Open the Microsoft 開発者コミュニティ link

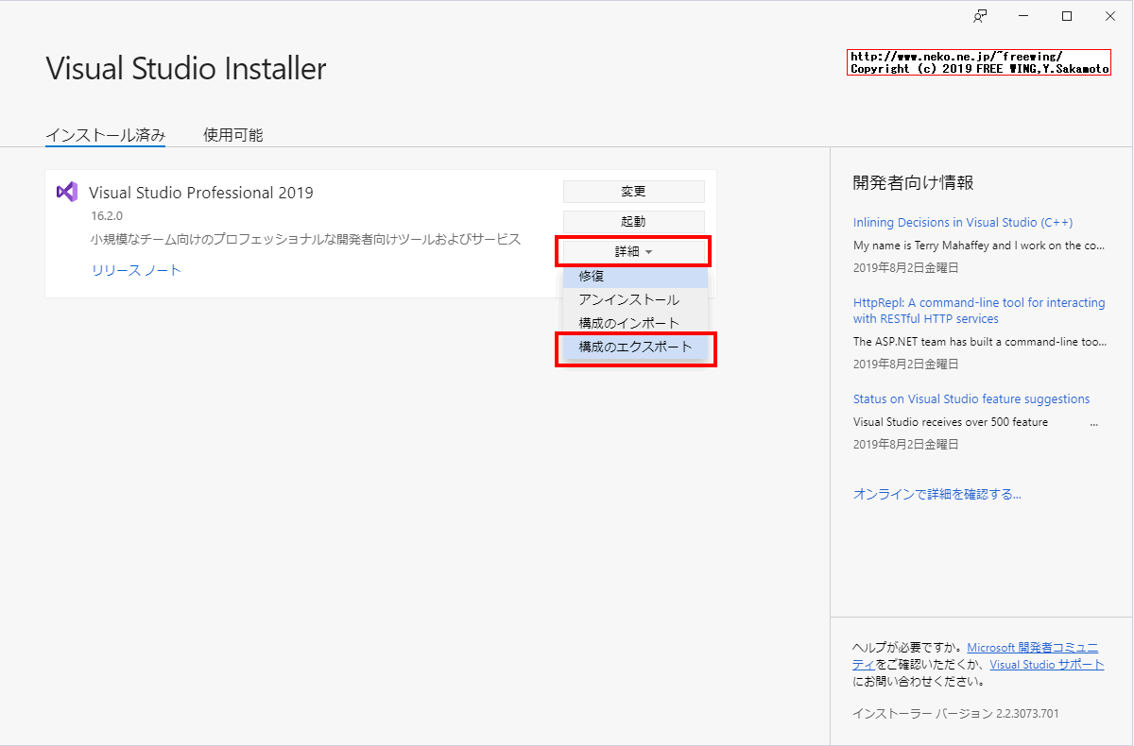1034,647
